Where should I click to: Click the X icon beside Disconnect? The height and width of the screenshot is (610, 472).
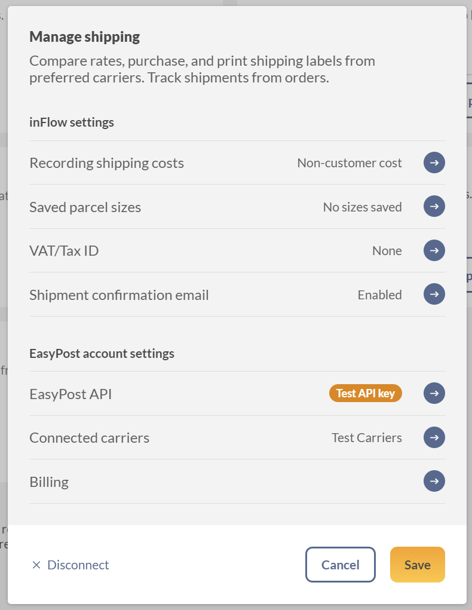[36, 565]
